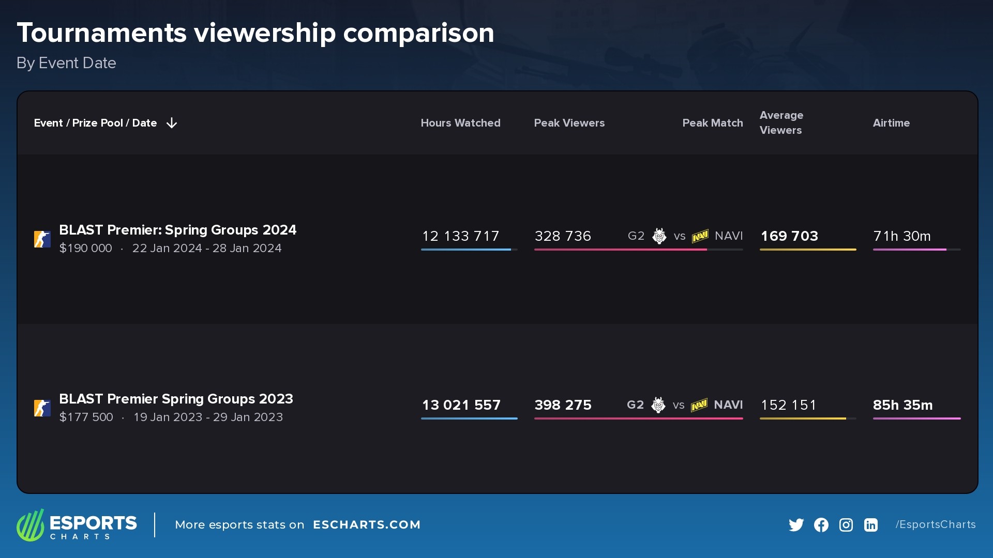This screenshot has height=558, width=993.
Task: Select the NAVI team logo in the 2024 row
Action: point(699,236)
